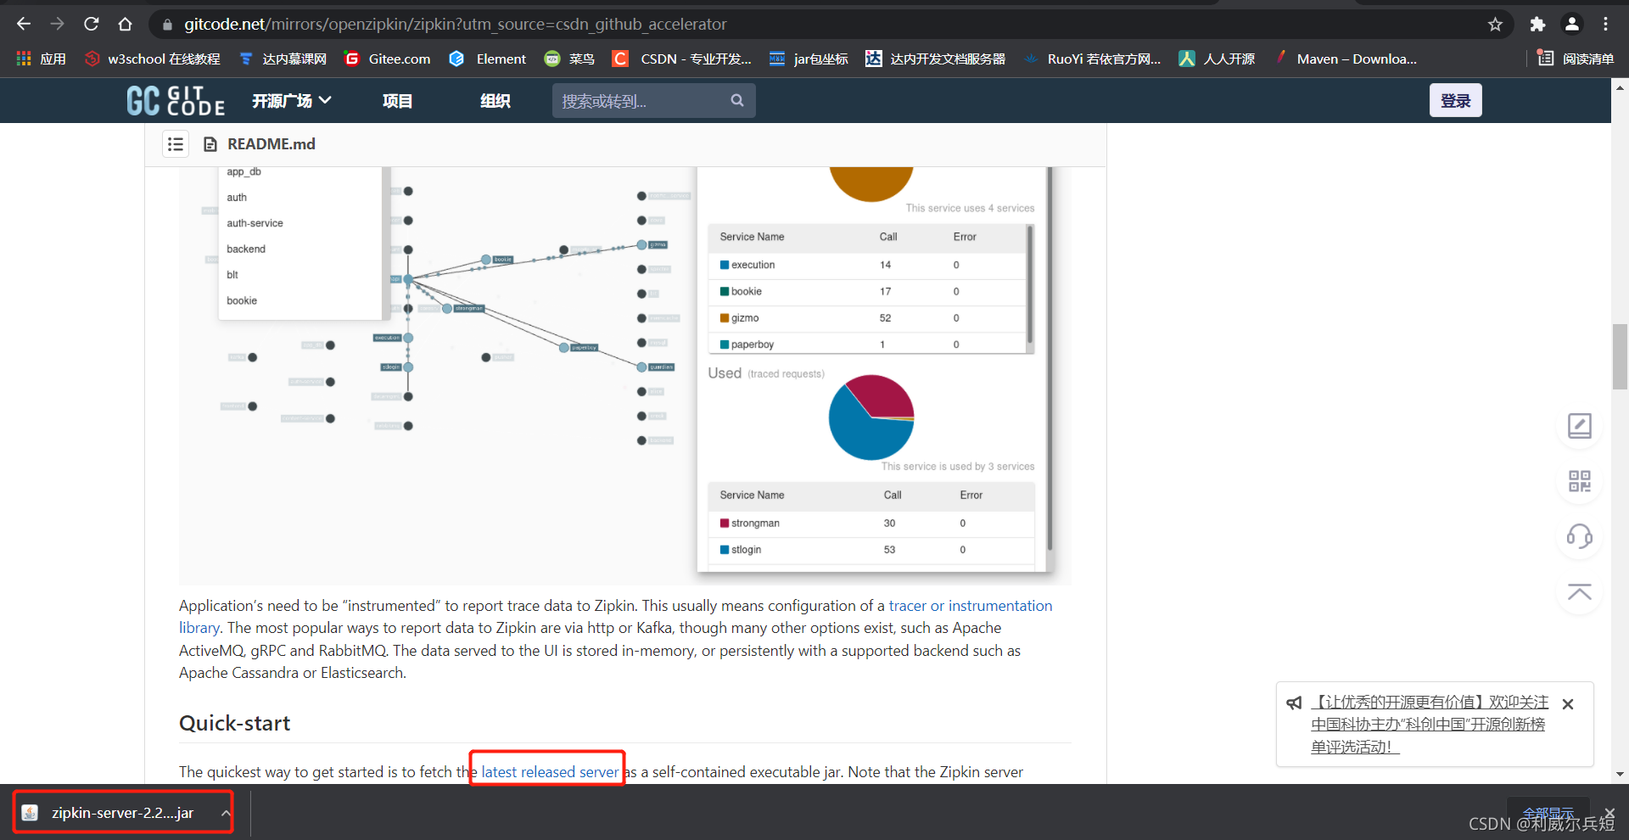
Task: Open the 人人开源 bookmark
Action: point(1217,59)
